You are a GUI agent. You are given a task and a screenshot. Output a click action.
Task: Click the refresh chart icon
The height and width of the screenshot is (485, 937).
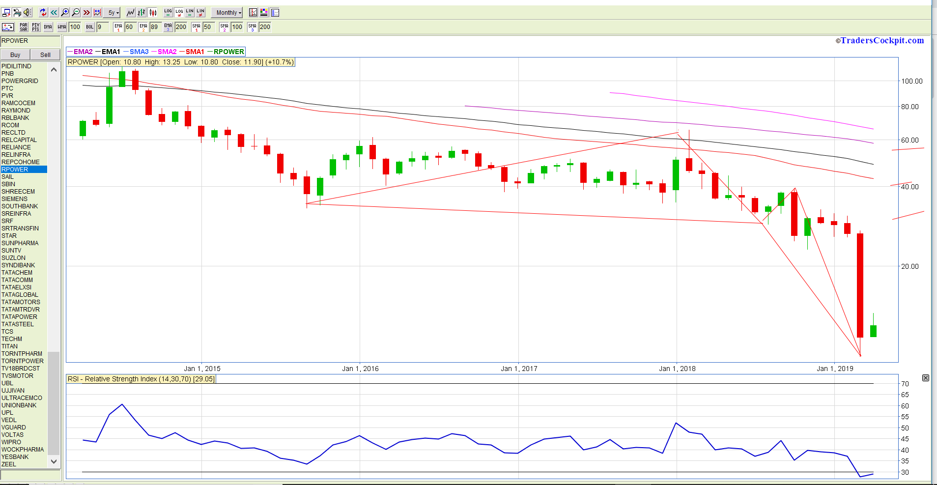(x=43, y=12)
